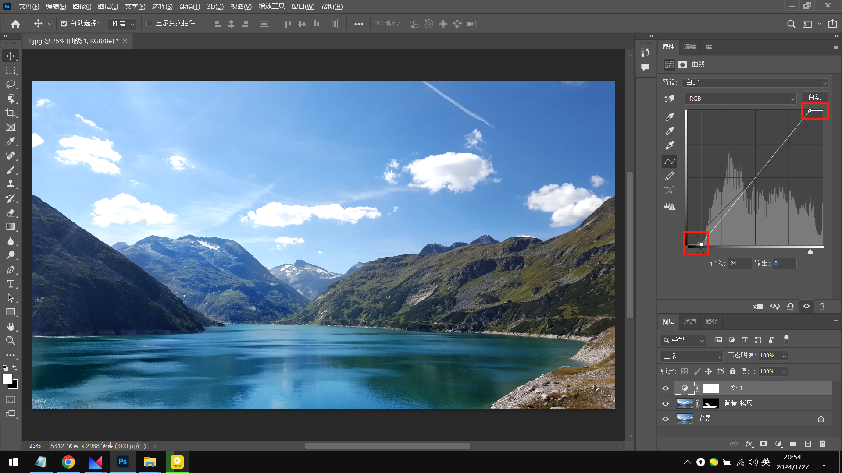Select the Eyedropper tool in toolbar
Screen dimensions: 842x473
point(11,141)
